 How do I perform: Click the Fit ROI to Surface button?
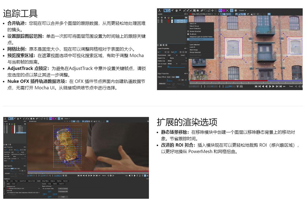(x=63, y=189)
